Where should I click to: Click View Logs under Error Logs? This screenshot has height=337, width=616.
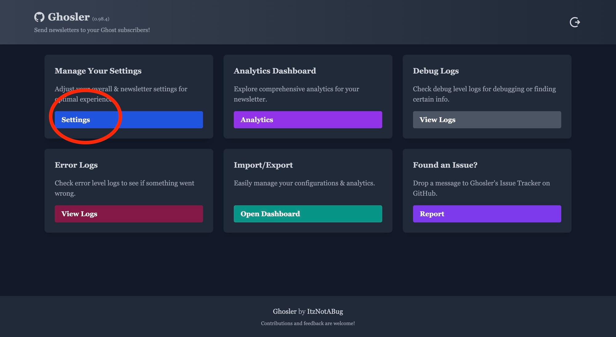click(129, 214)
